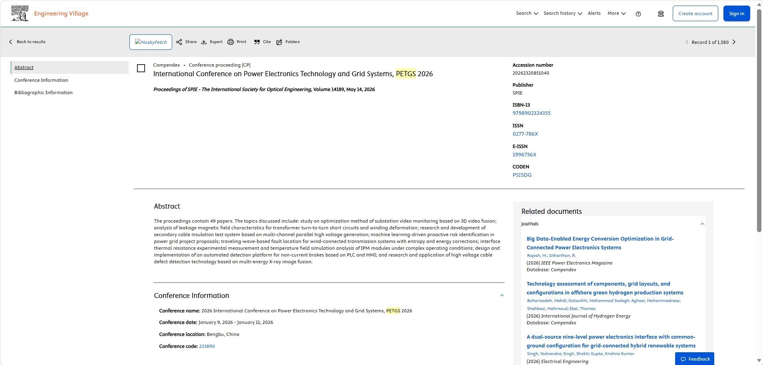Expand the Search dropdown menu

pyautogui.click(x=527, y=13)
